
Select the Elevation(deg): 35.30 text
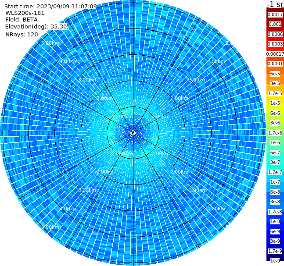pyautogui.click(x=36, y=27)
